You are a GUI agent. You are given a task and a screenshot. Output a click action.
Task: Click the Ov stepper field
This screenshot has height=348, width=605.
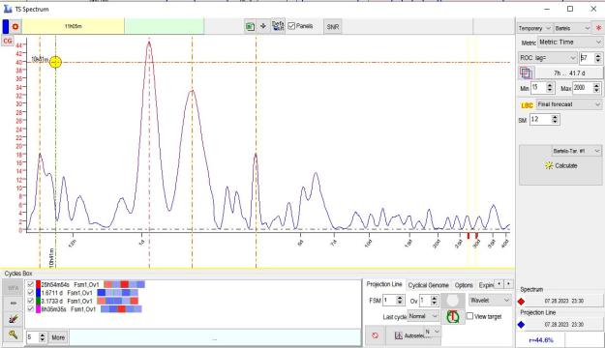pyautogui.click(x=425, y=300)
